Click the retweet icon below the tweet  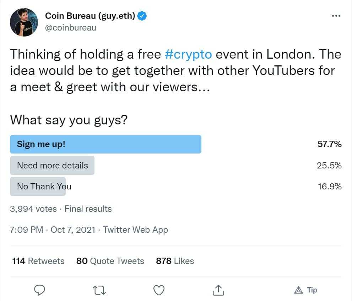pyautogui.click(x=99, y=290)
